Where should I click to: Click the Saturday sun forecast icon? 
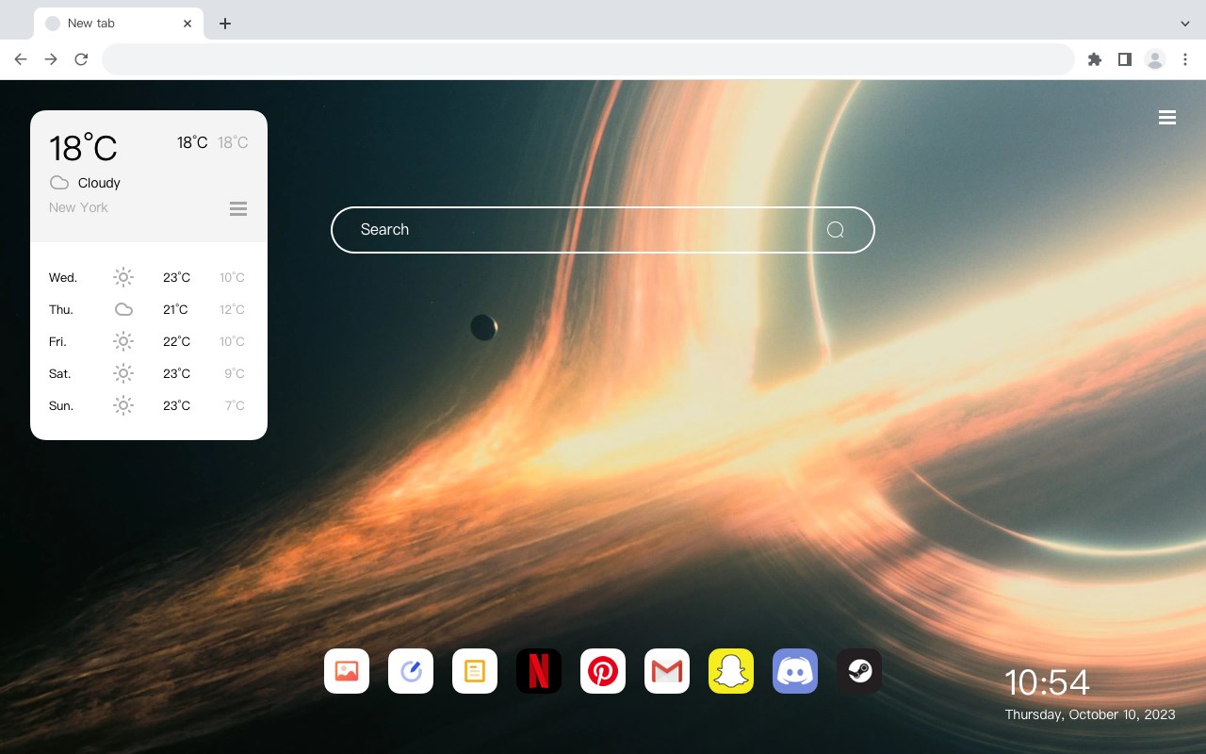coord(123,373)
